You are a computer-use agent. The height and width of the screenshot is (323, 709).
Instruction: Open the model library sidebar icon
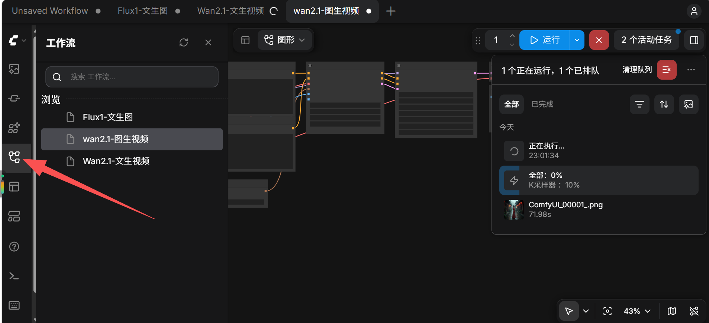pos(14,128)
